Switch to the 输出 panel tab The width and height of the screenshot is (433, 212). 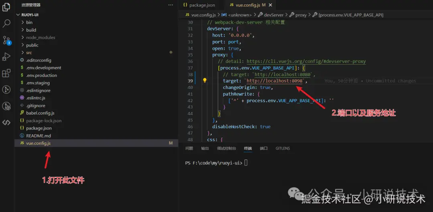point(205,148)
